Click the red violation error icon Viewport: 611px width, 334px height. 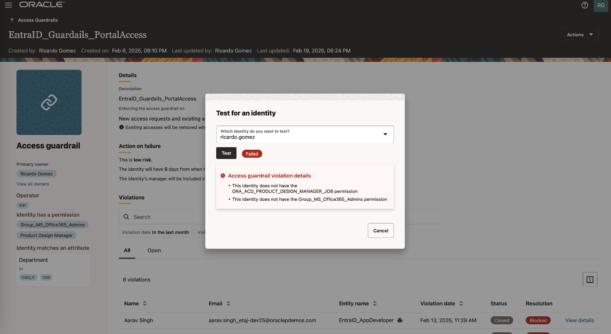tap(223, 176)
